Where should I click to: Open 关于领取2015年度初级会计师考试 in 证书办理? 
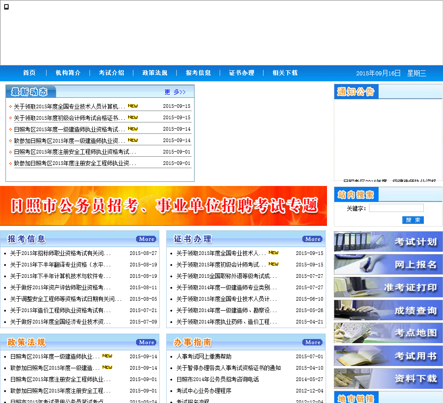(221, 265)
